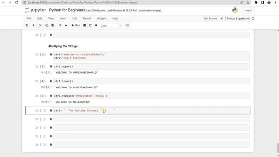The image size is (279, 157).
Task: Click the str1.lower() code cell
Action: 151,81
